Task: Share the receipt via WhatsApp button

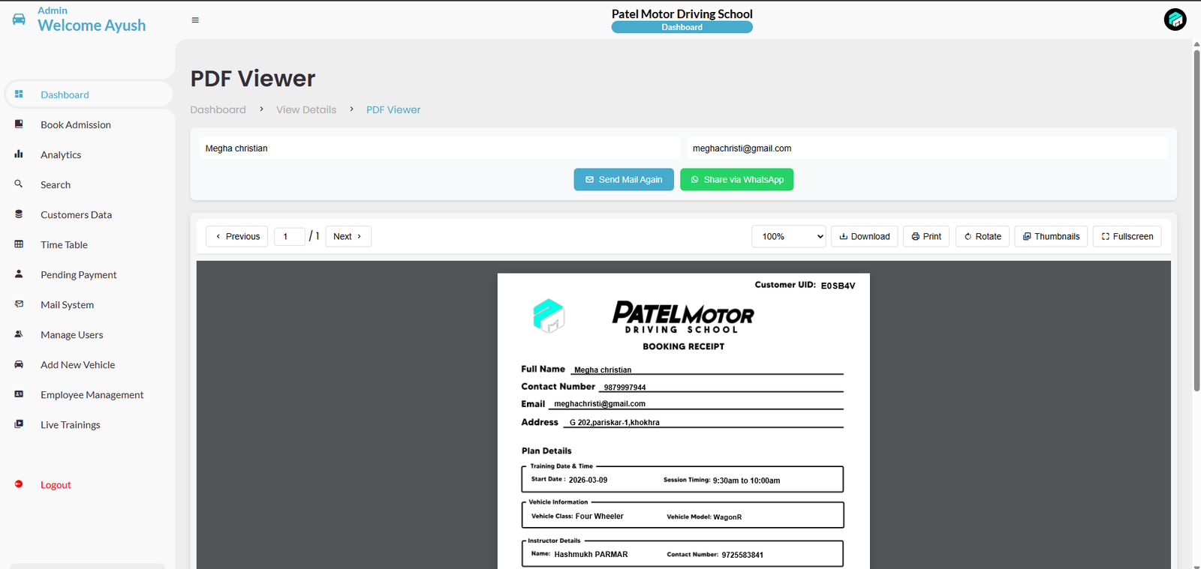Action: coord(736,179)
